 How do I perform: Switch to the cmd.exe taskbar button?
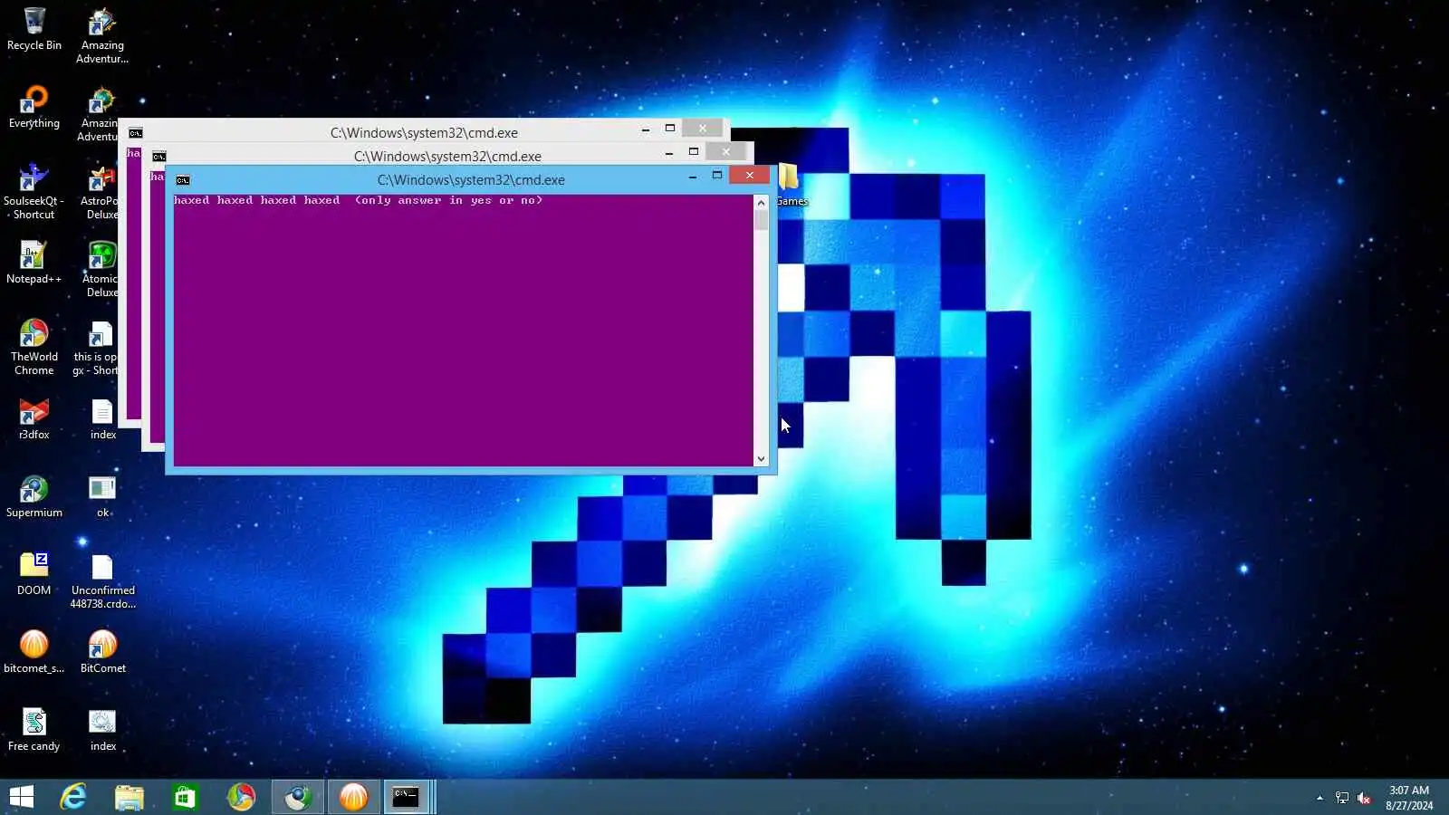tap(406, 797)
